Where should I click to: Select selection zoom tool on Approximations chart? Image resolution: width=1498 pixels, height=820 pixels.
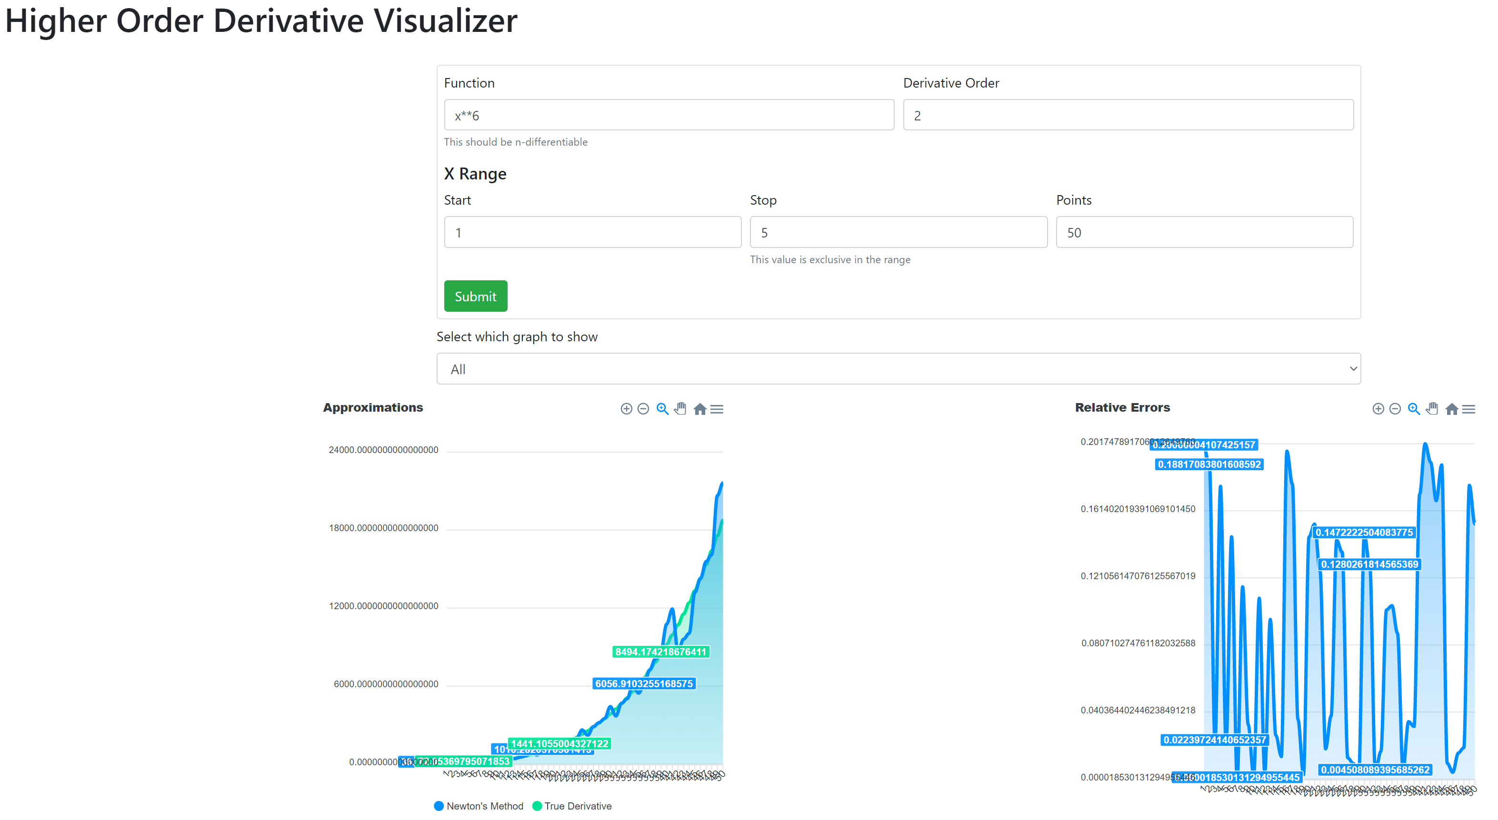pos(662,409)
